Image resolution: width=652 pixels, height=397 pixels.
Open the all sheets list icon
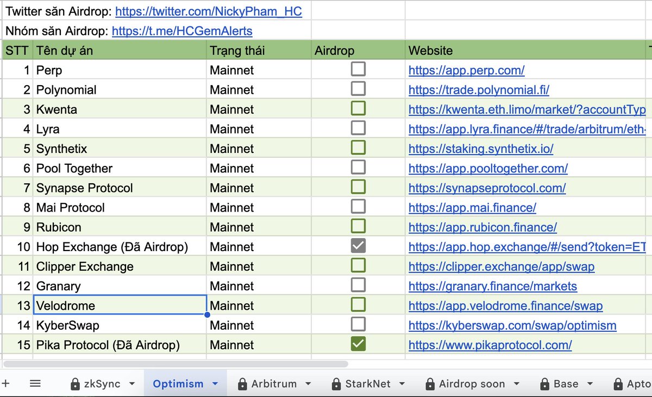[x=35, y=383]
